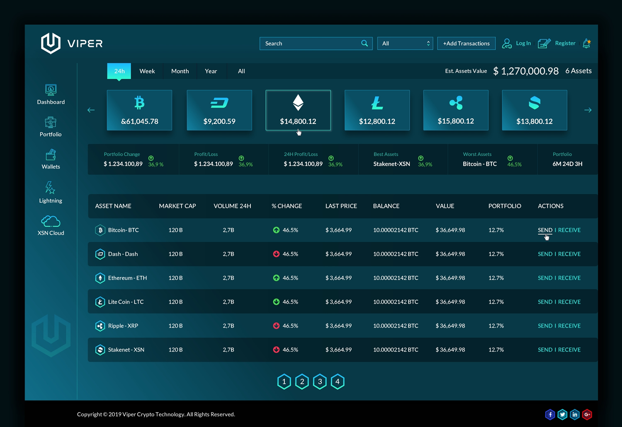
Task: Go to page 4
Action: 338,381
